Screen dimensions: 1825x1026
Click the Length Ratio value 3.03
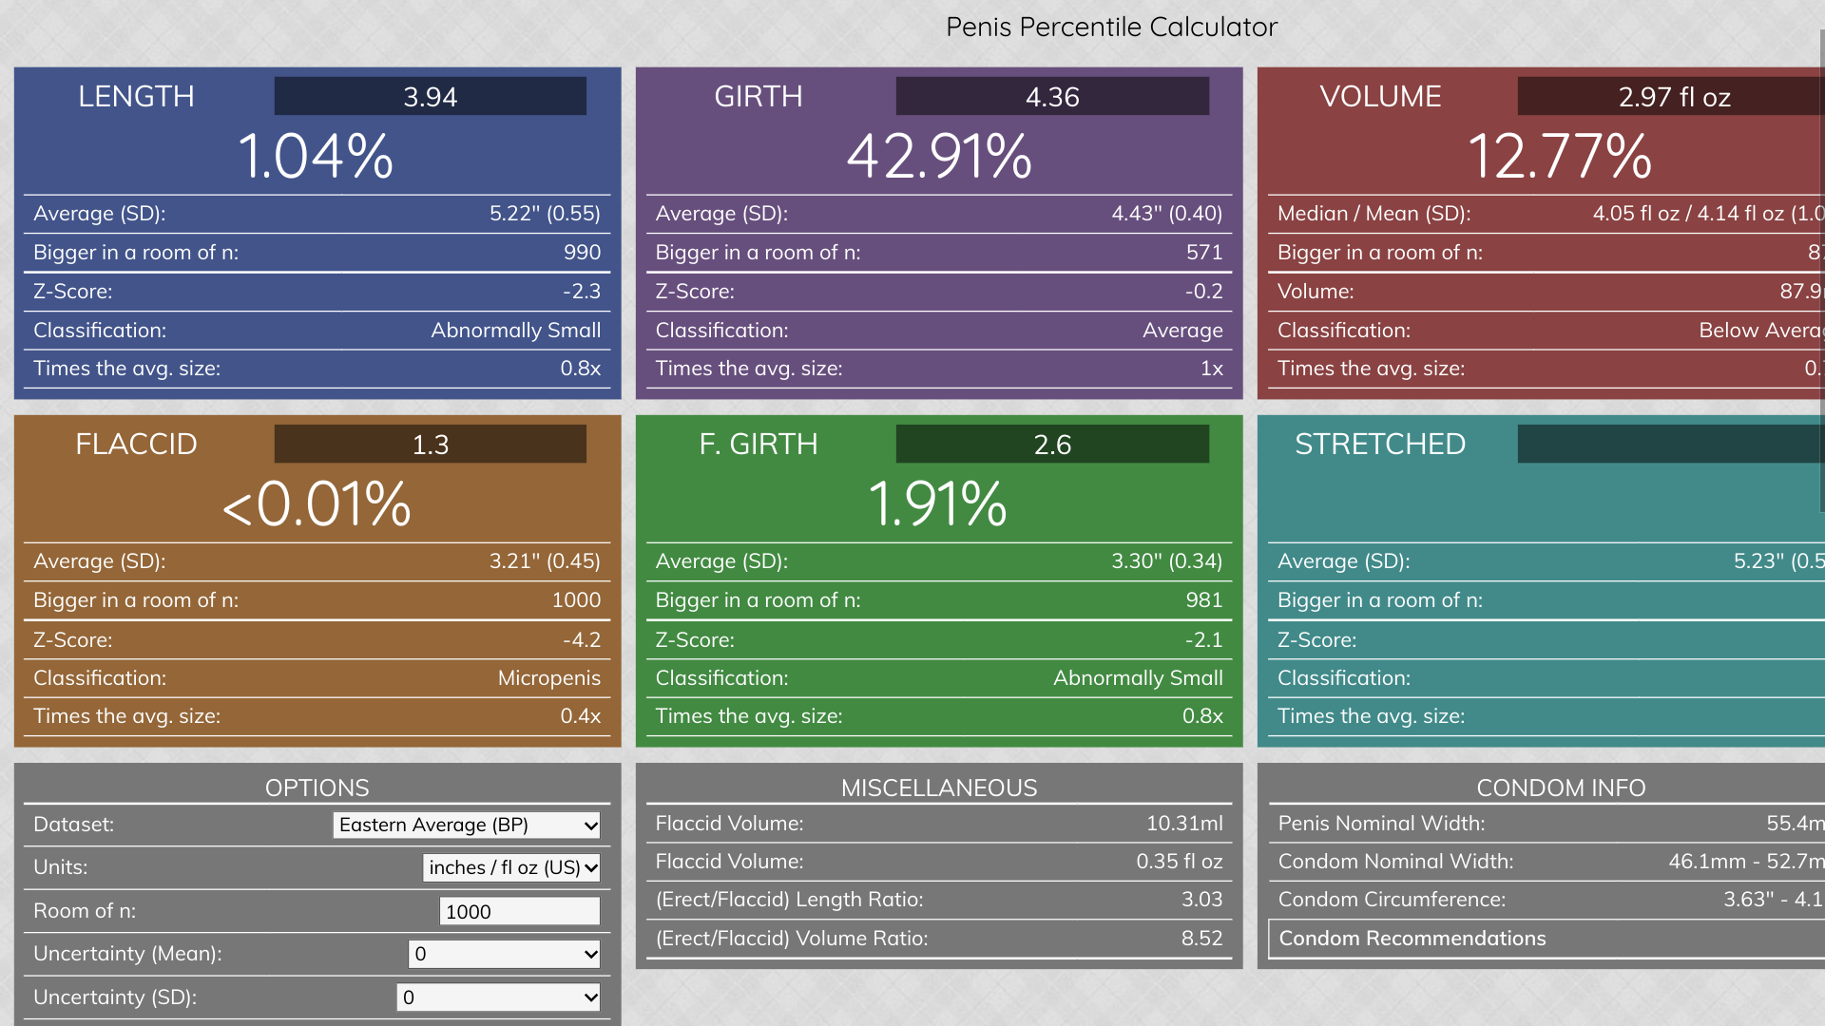tap(1202, 900)
